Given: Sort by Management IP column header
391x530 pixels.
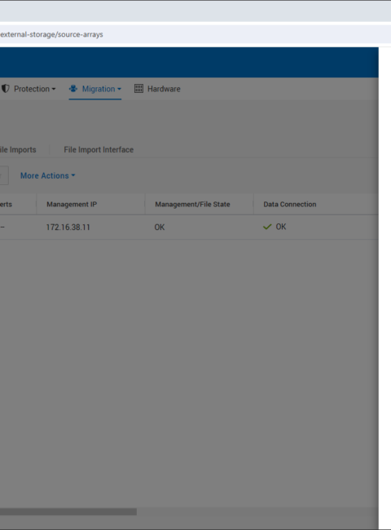Looking at the screenshot, I should [x=72, y=204].
